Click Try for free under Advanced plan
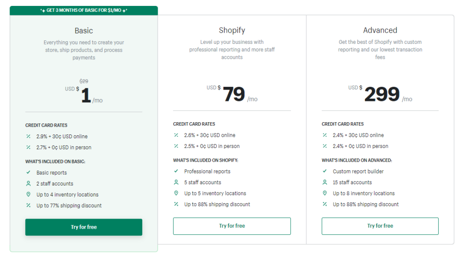This screenshot has width=464, height=258. click(380, 226)
